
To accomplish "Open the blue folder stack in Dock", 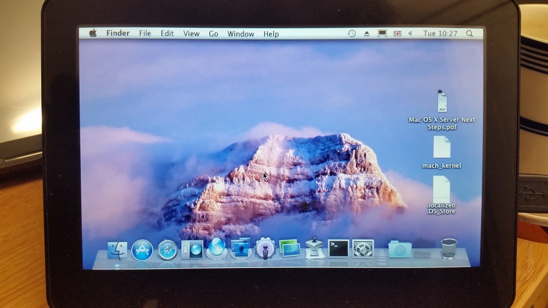I will 400,249.
